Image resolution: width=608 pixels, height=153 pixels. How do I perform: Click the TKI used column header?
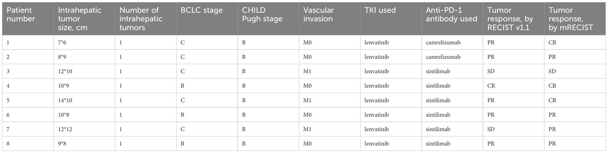pyautogui.click(x=391, y=19)
